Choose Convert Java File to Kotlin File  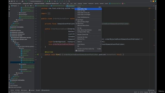[88, 49]
